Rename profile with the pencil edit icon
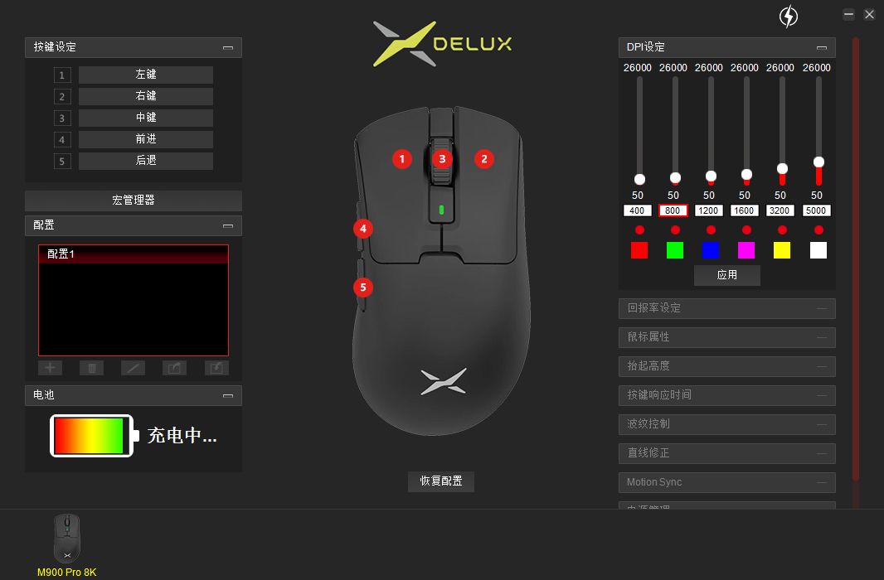The width and height of the screenshot is (884, 580). 133,368
